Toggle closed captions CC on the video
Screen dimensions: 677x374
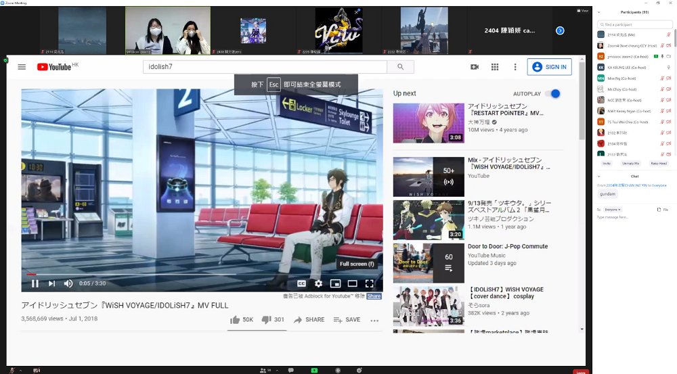pos(301,283)
